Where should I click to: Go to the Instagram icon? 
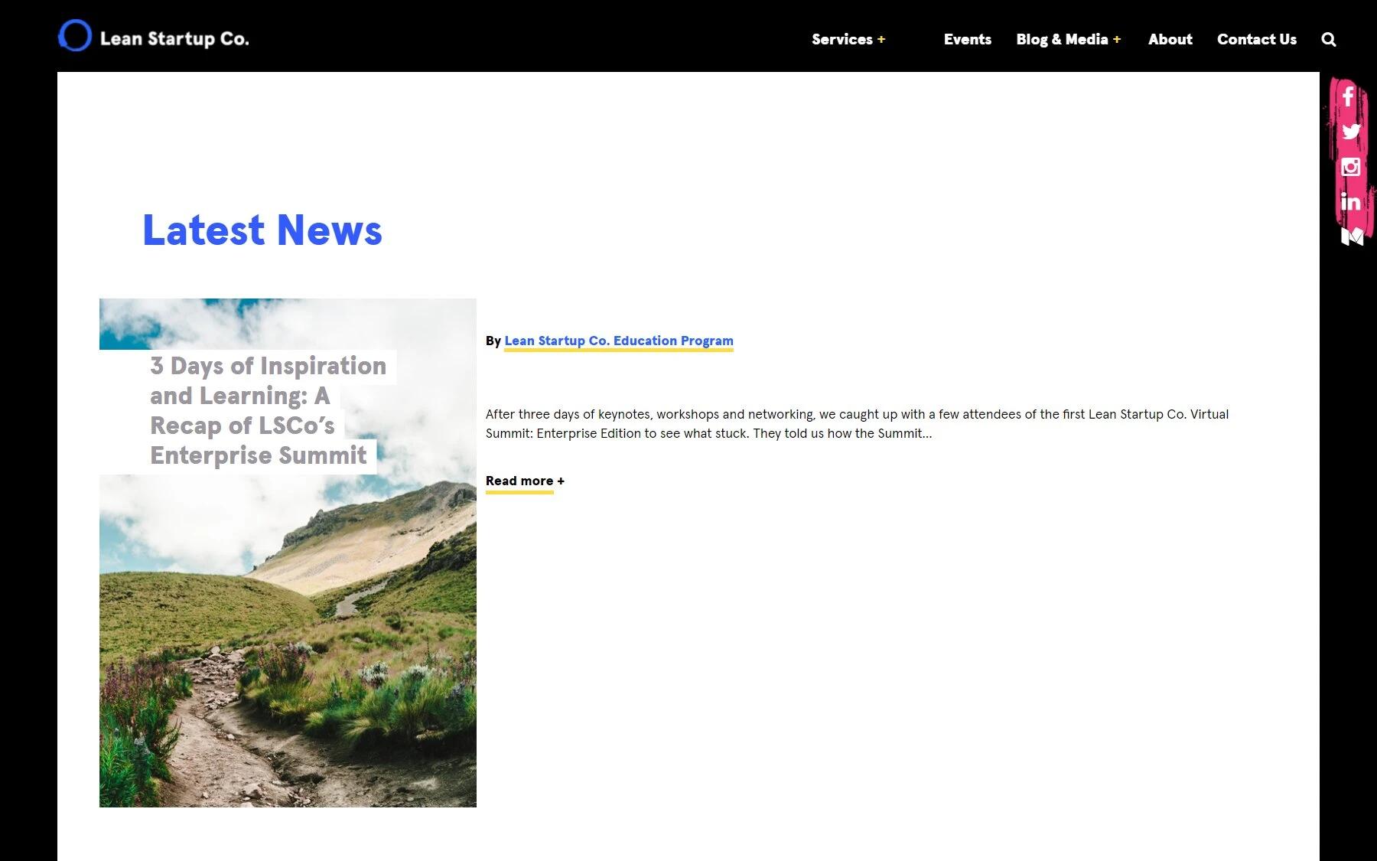click(1350, 167)
